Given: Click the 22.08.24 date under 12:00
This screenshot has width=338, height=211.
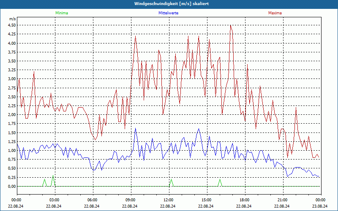Looking at the screenshot, I should (168, 206).
